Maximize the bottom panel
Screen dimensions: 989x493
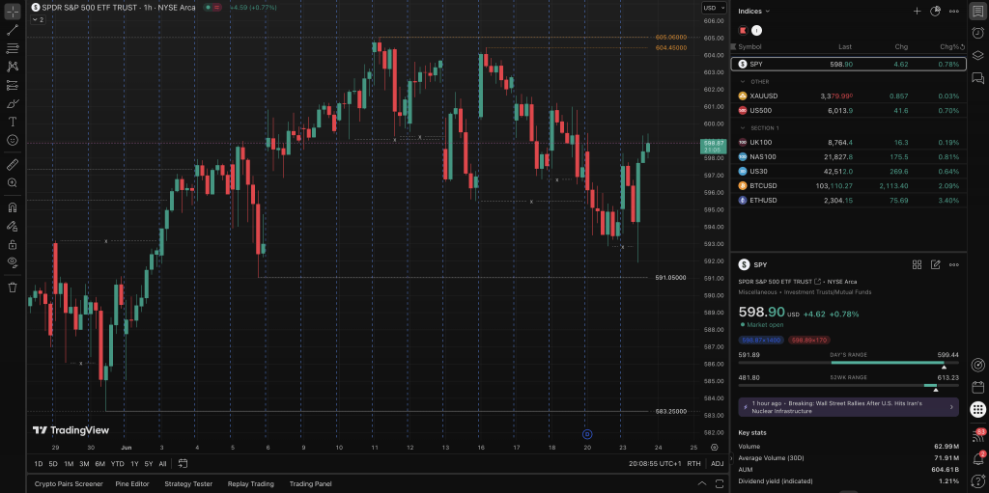[x=720, y=483]
